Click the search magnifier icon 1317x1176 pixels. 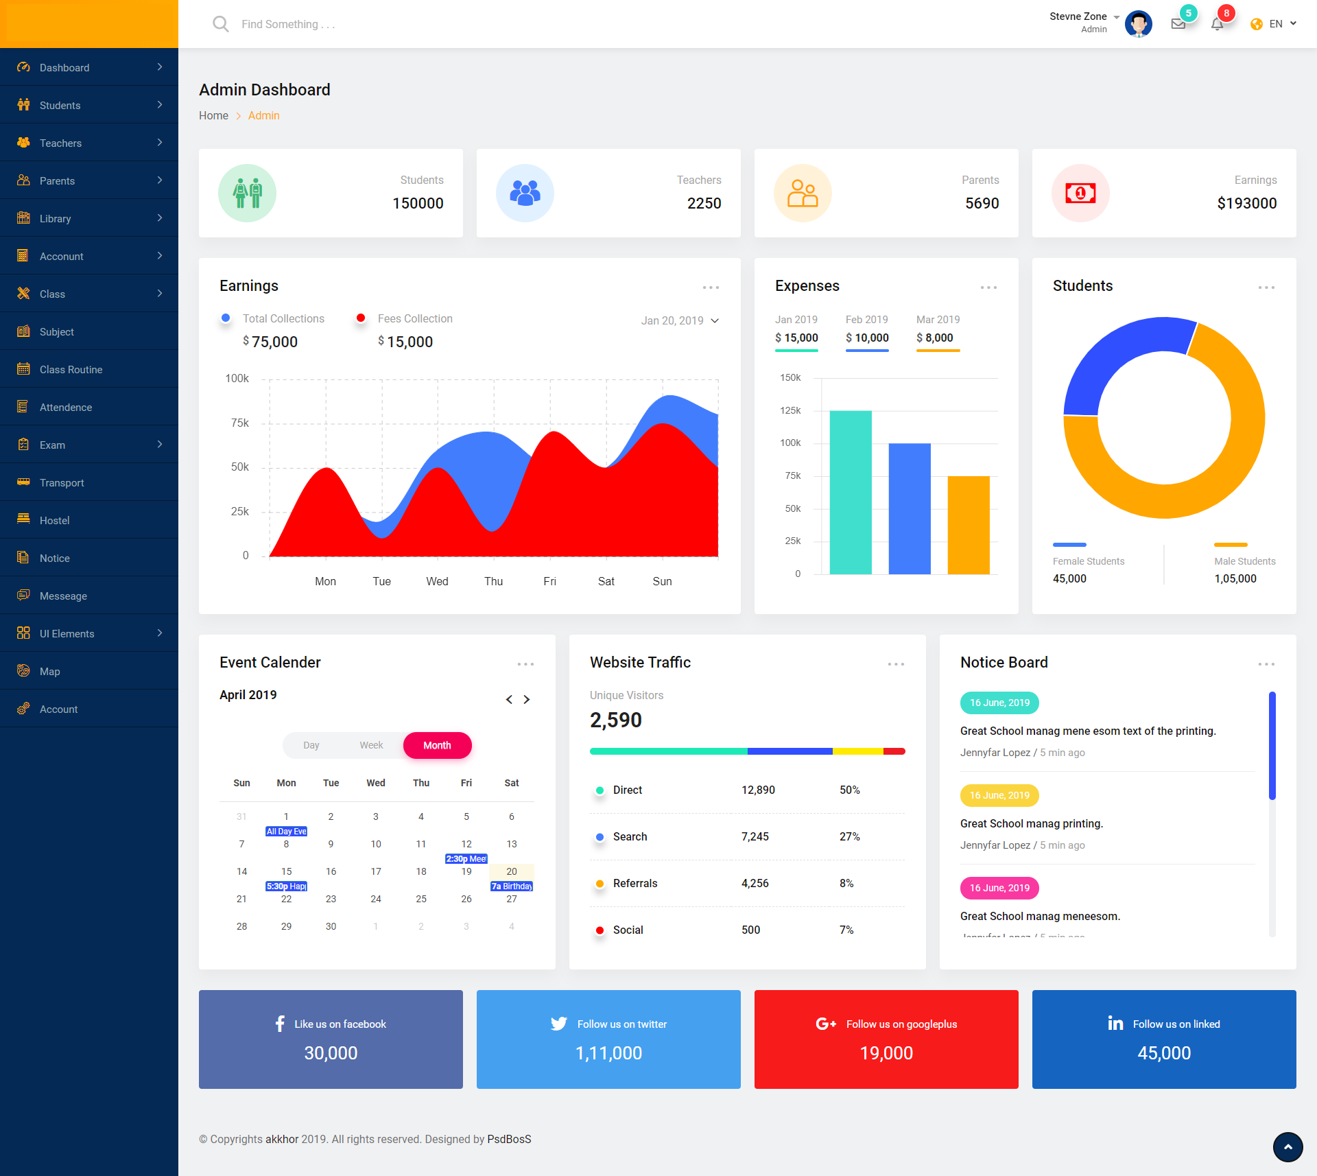(x=220, y=23)
